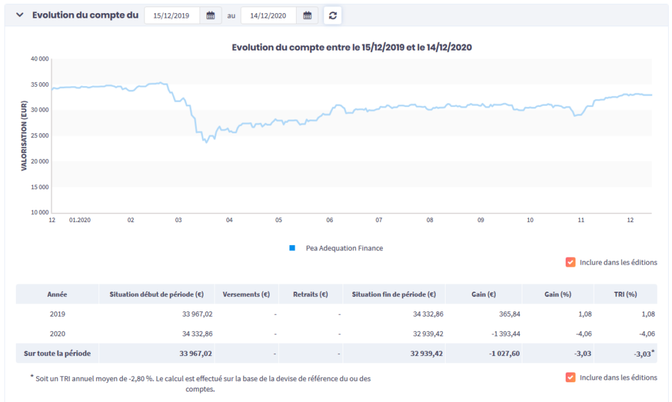This screenshot has width=672, height=402.
Task: Click the Versements (€) column header
Action: 247,294
